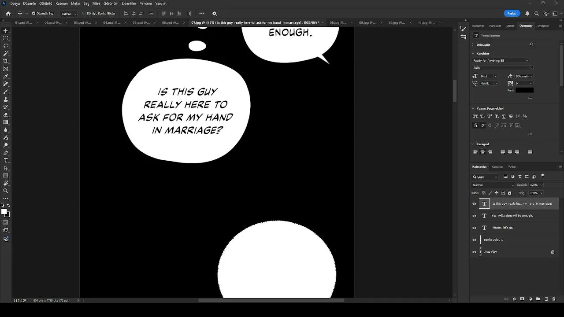The height and width of the screenshot is (317, 564).
Task: Select the Eyedropper tool
Action: 6,77
